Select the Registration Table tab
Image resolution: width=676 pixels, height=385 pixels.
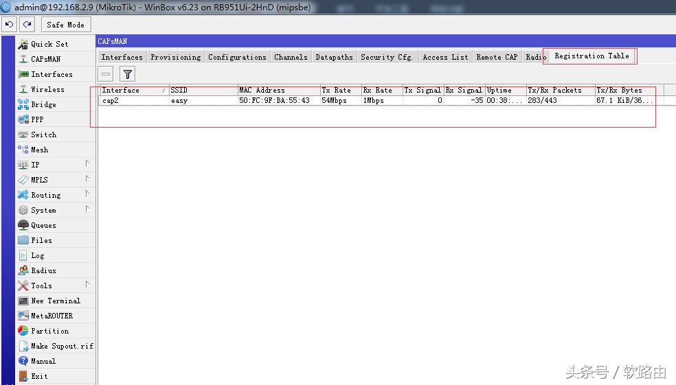click(591, 56)
